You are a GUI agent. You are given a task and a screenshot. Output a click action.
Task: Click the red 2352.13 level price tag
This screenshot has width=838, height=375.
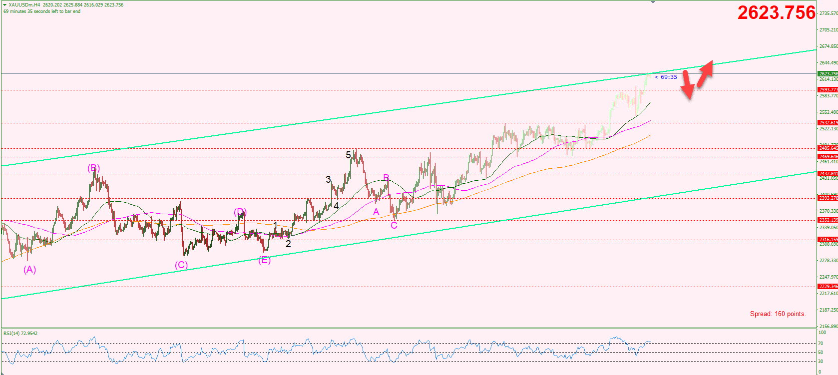[x=828, y=220]
